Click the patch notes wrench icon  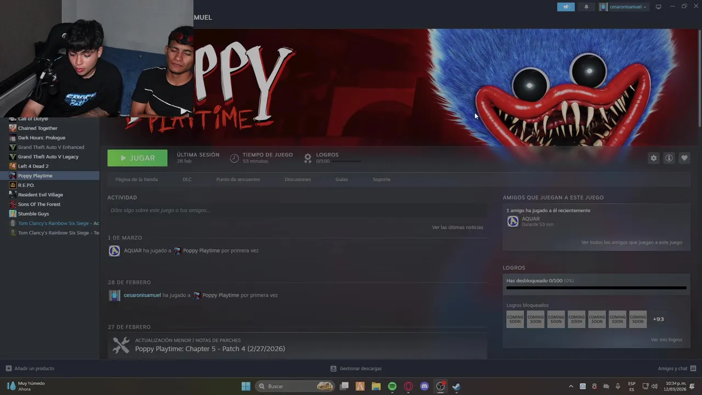[x=121, y=345]
